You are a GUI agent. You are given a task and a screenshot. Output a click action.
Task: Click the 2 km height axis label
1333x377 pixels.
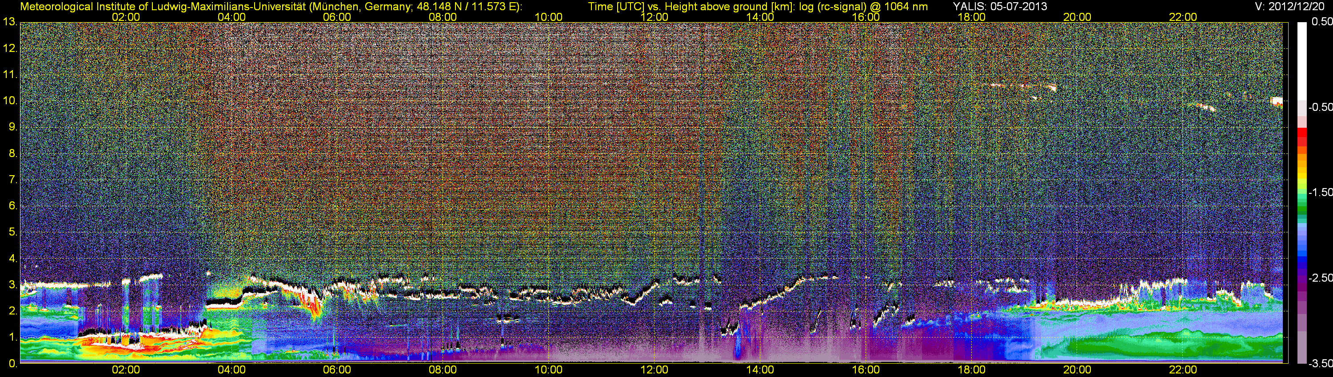12,311
